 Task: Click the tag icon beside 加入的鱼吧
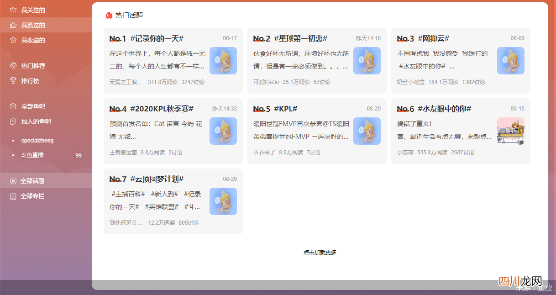[13, 121]
